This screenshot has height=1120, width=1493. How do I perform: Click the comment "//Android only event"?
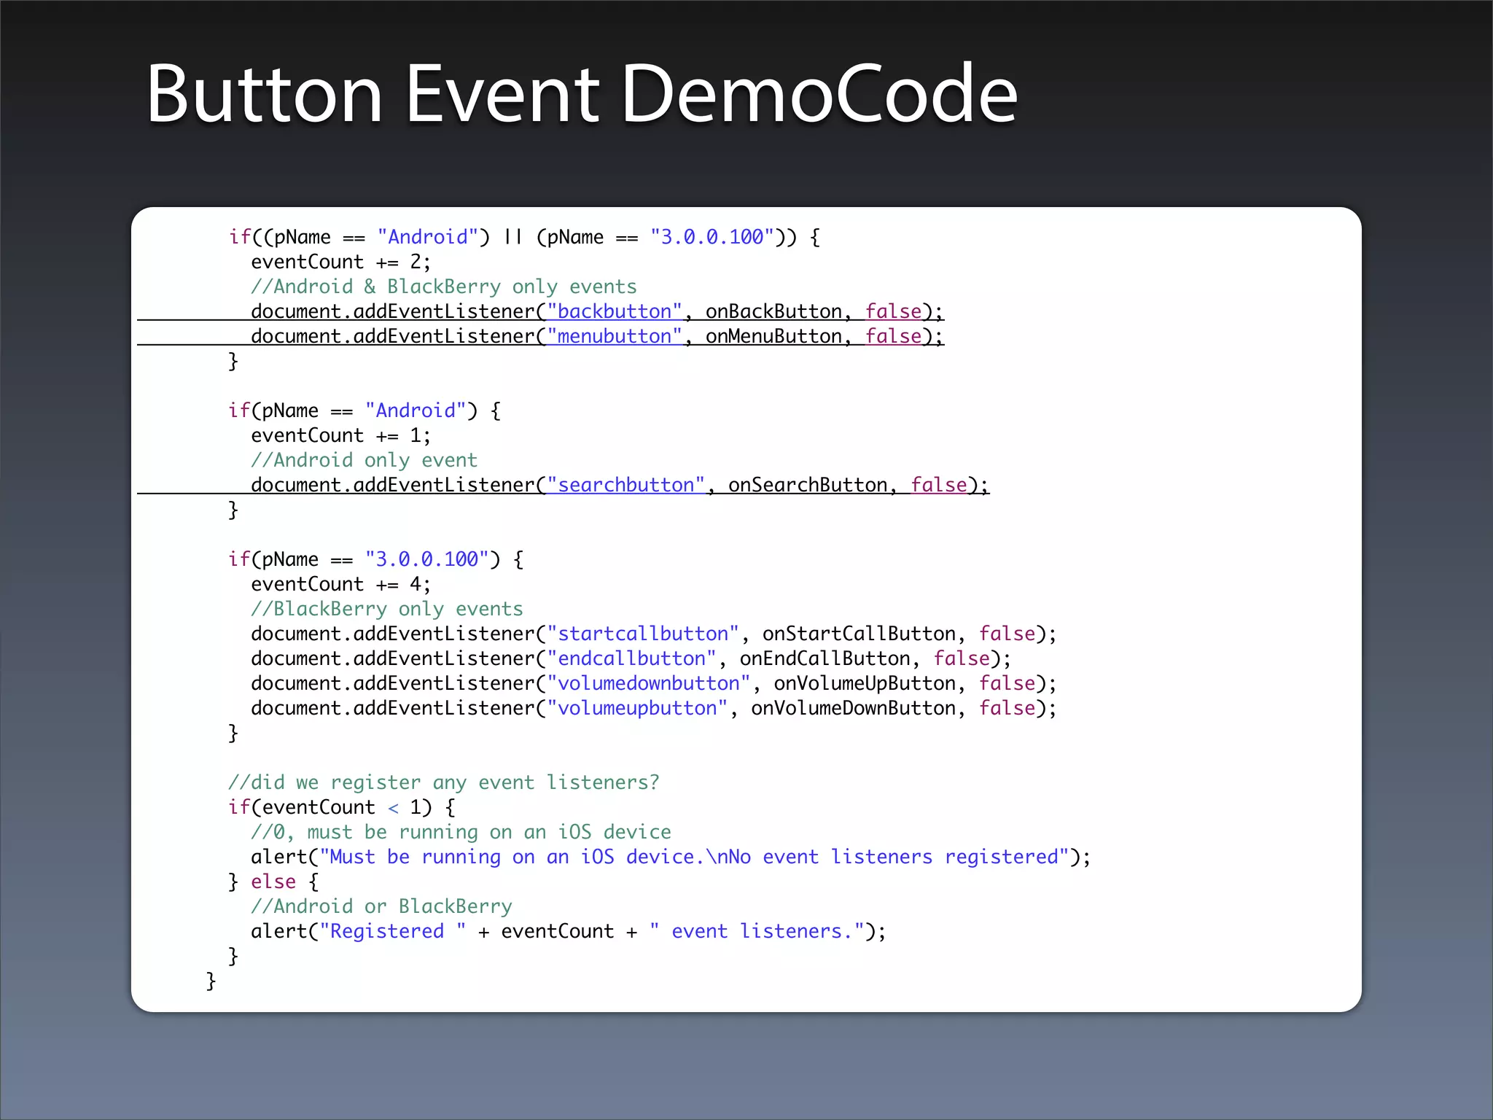coord(365,460)
